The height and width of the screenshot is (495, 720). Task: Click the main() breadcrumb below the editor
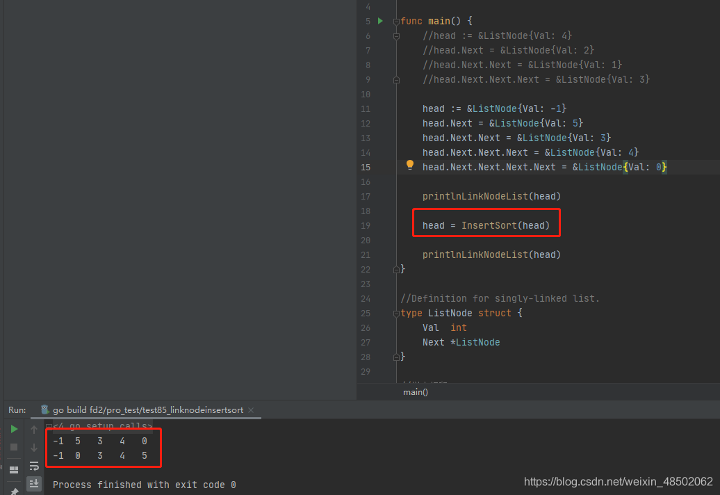(416, 392)
